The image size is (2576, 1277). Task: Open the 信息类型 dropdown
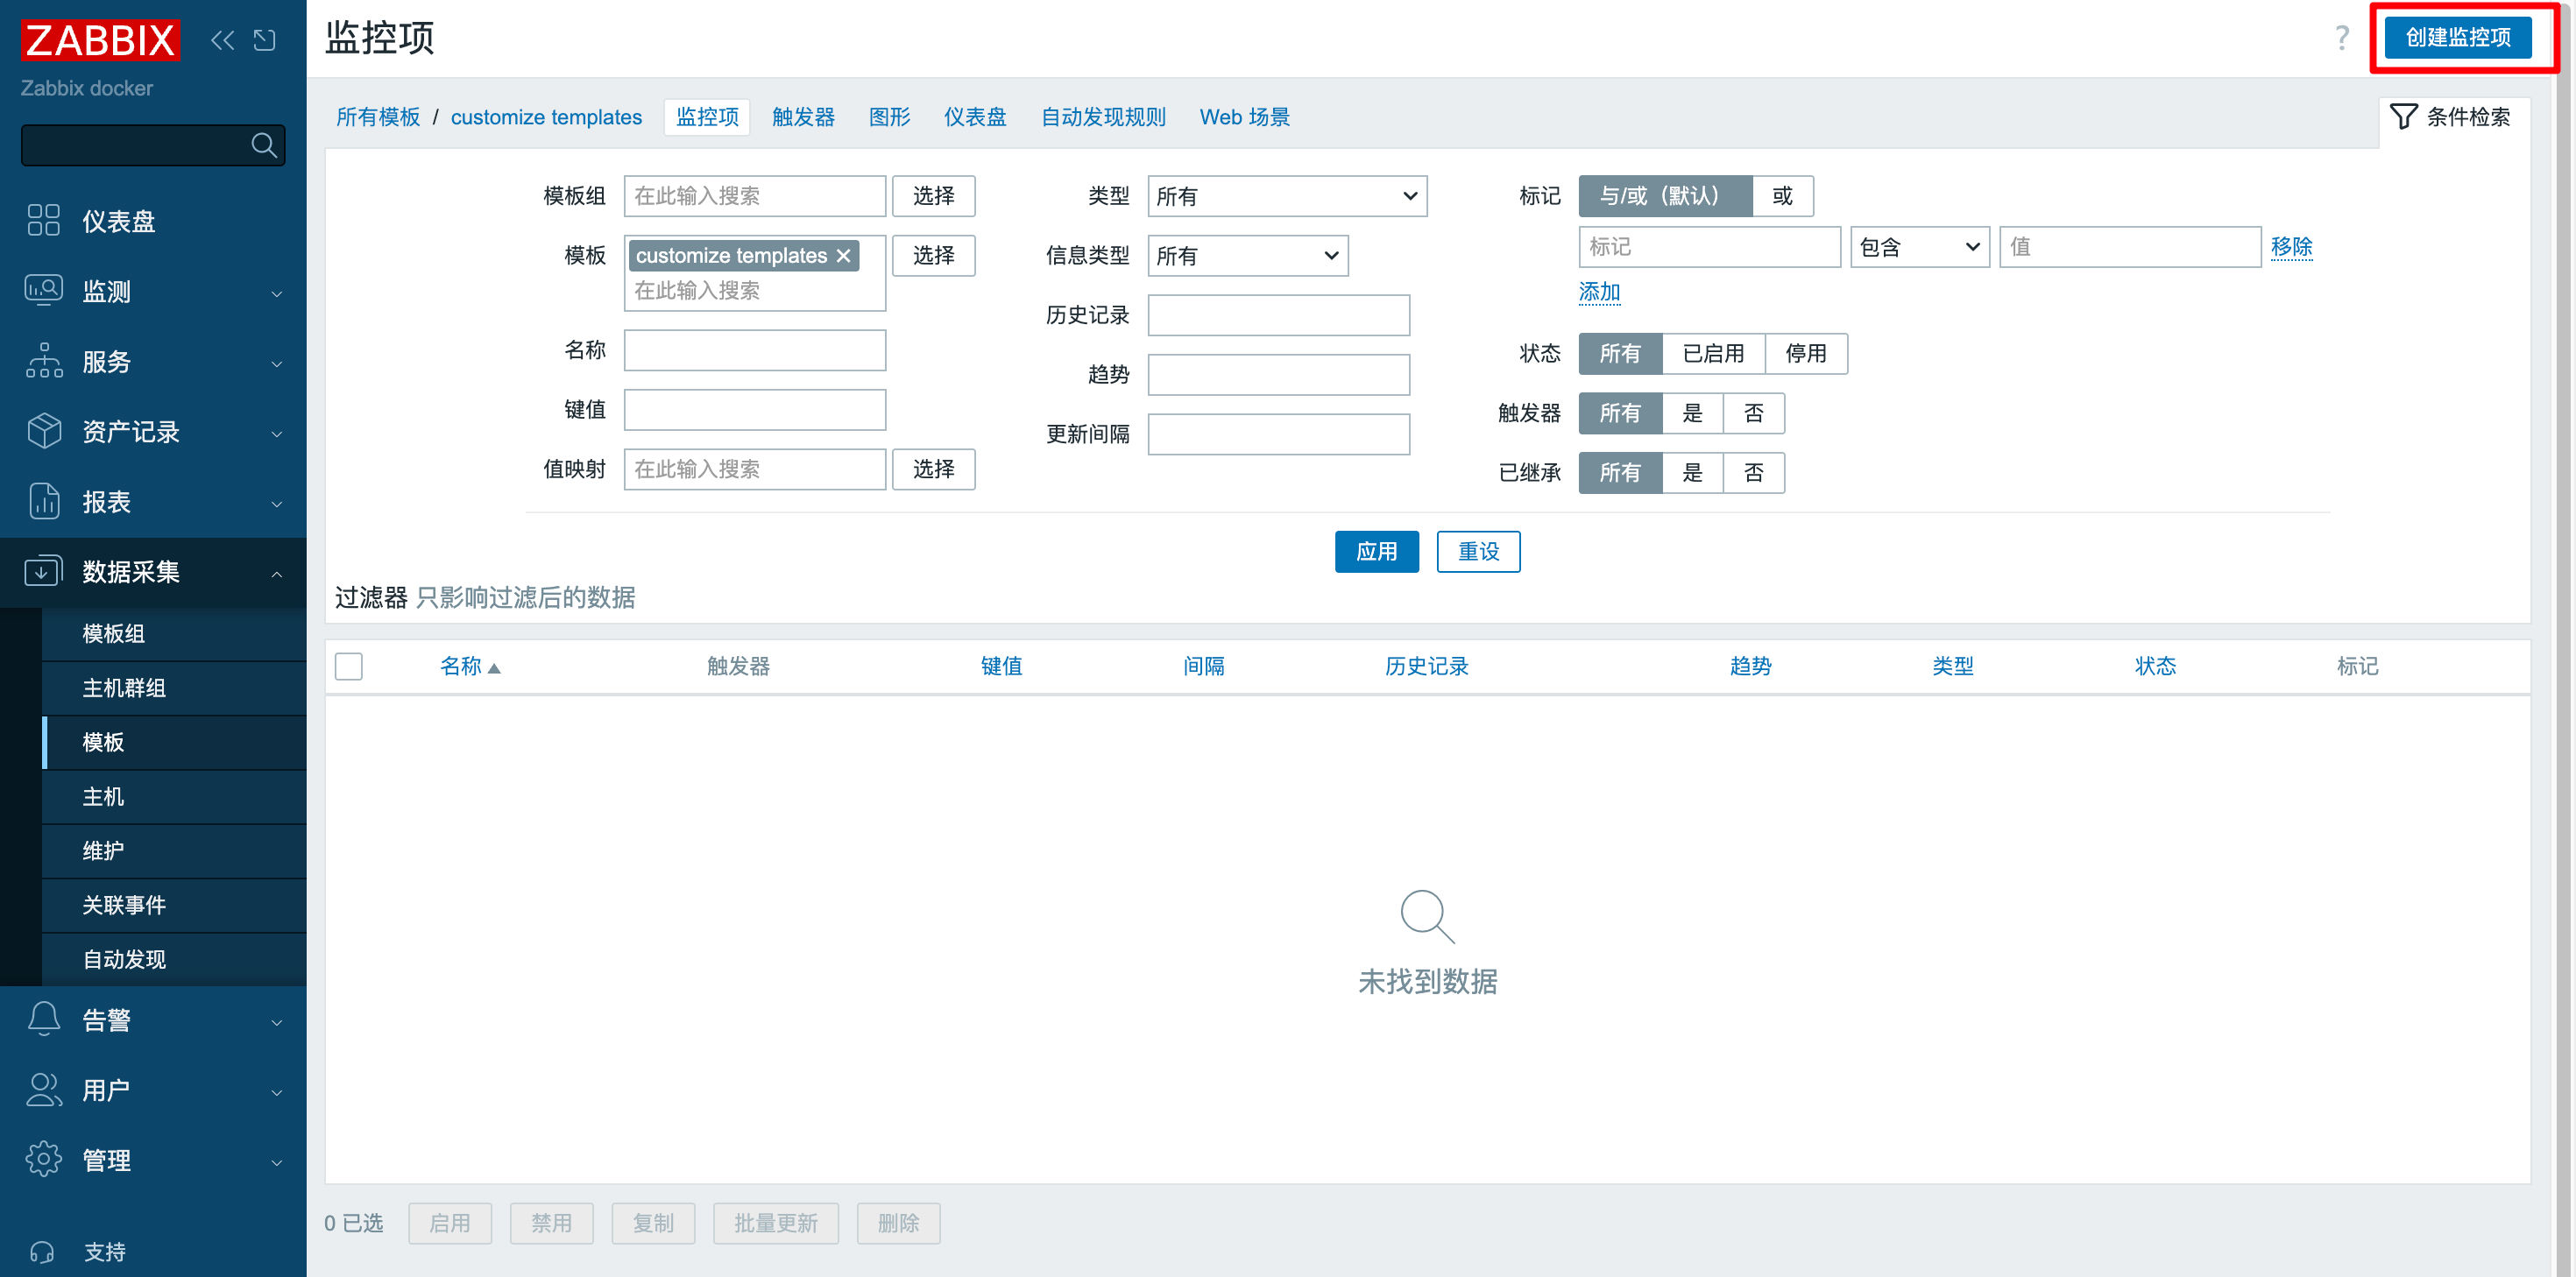coord(1248,256)
